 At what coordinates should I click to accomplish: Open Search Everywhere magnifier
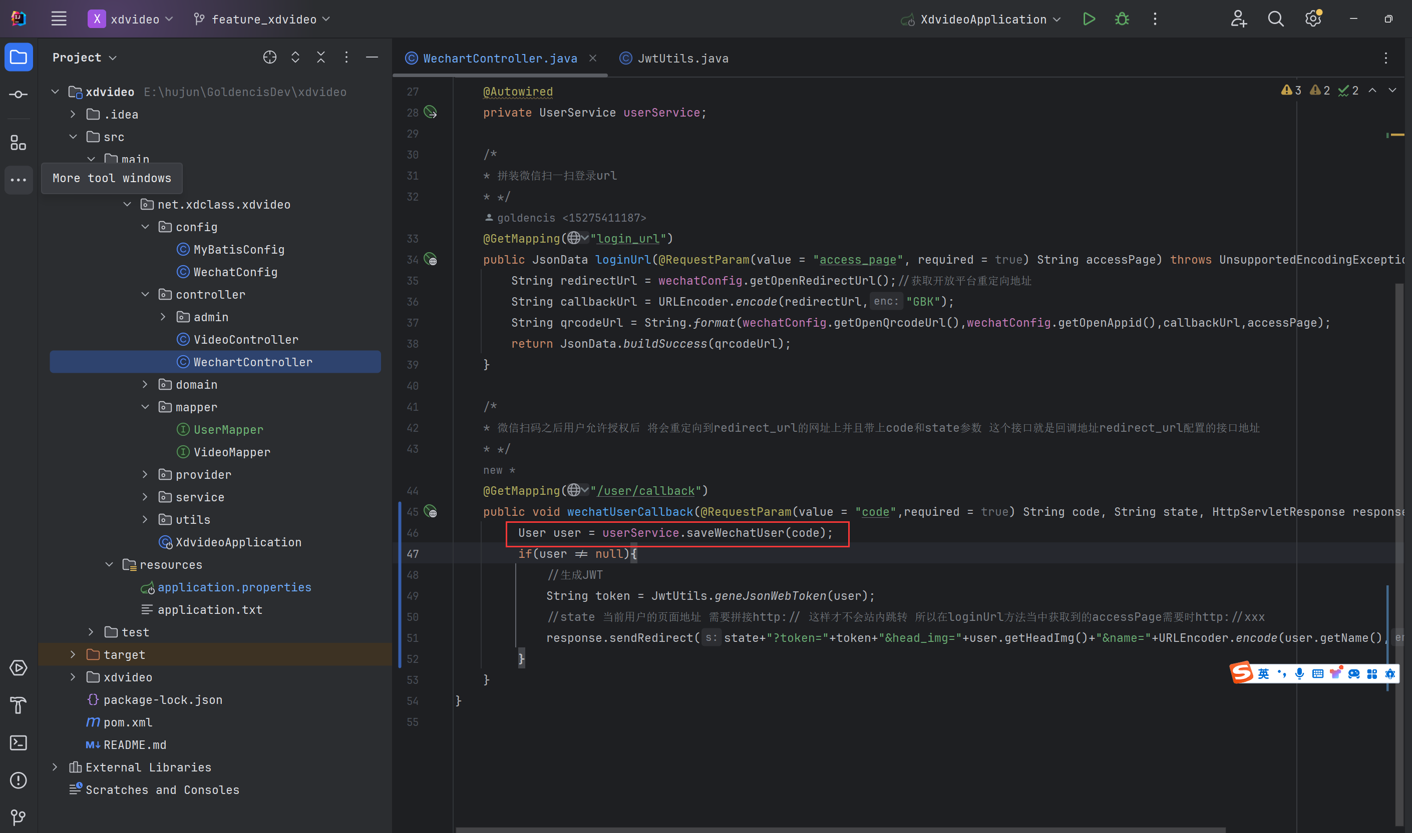1275,19
